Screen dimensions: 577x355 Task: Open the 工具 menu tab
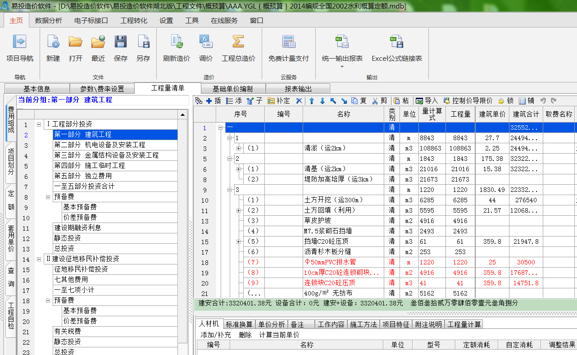(x=192, y=21)
